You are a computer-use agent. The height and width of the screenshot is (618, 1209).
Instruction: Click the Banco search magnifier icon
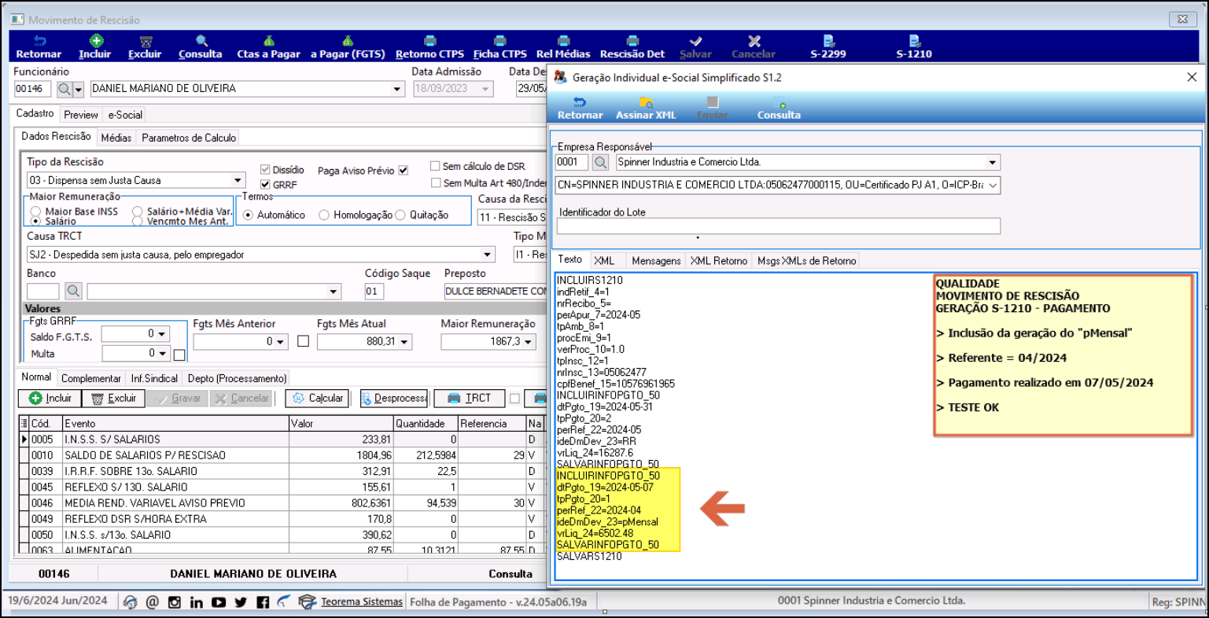73,291
